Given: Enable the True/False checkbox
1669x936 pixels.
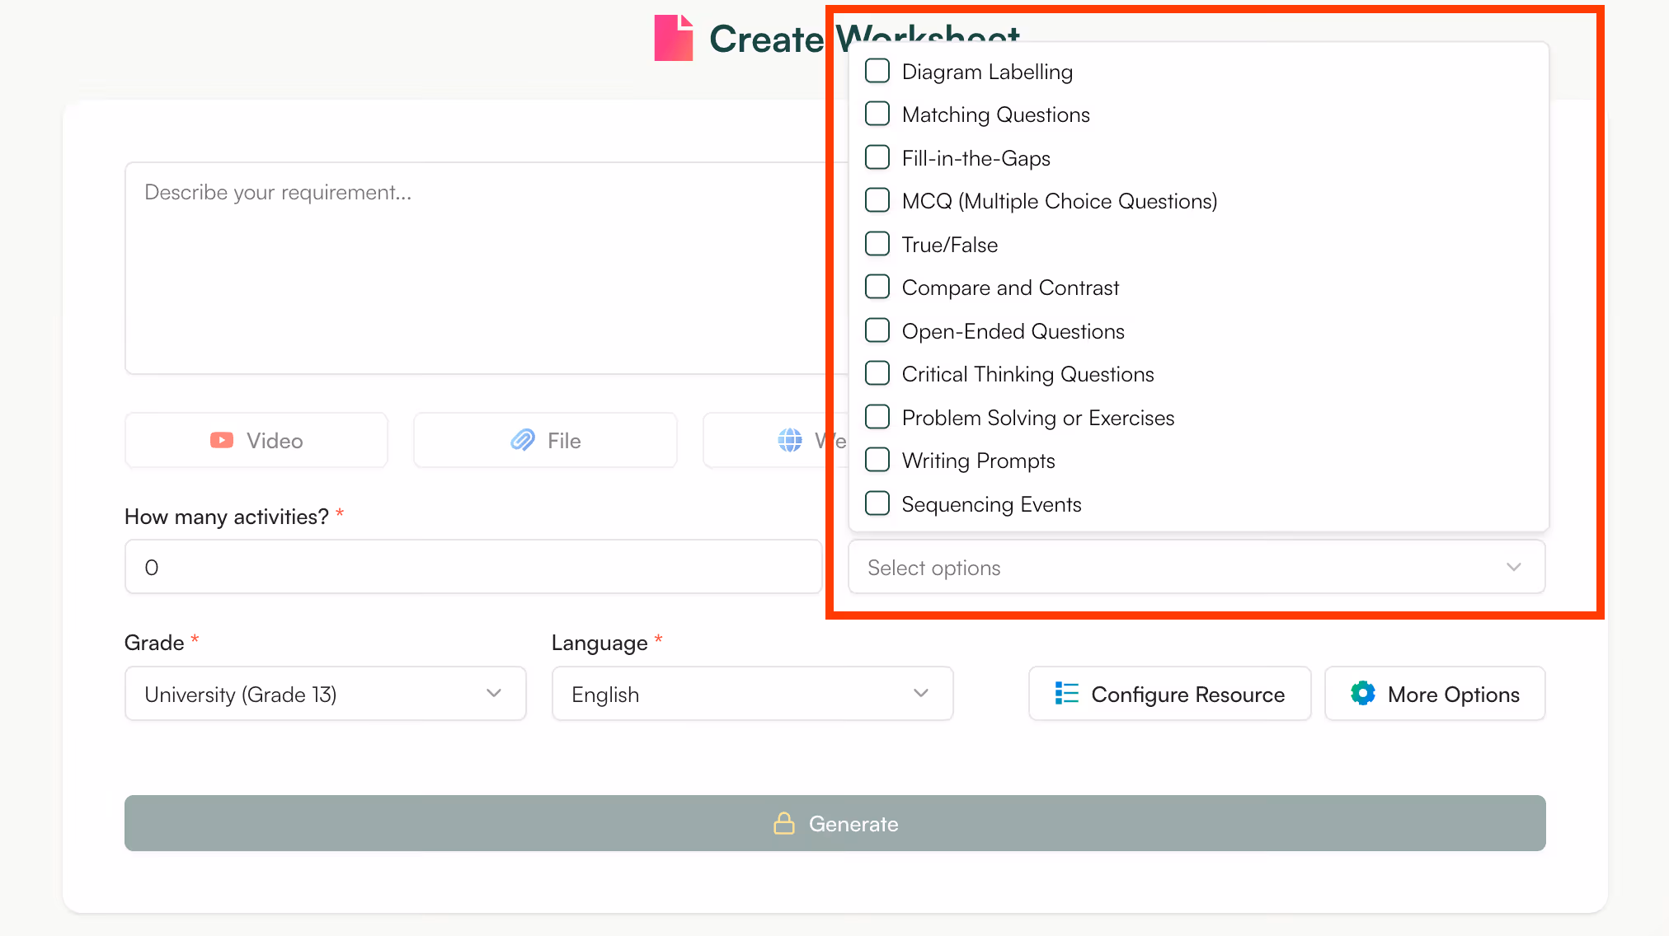Looking at the screenshot, I should [877, 244].
